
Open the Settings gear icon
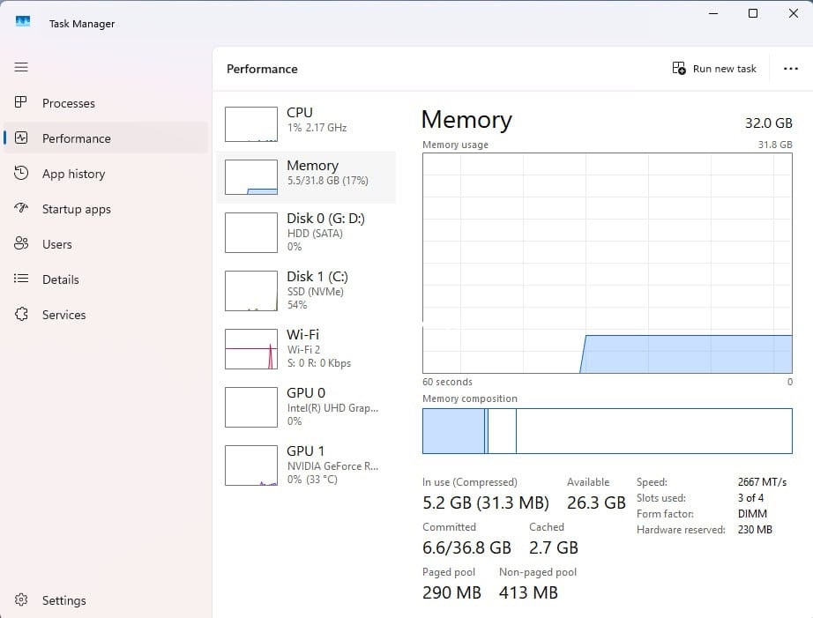22,600
